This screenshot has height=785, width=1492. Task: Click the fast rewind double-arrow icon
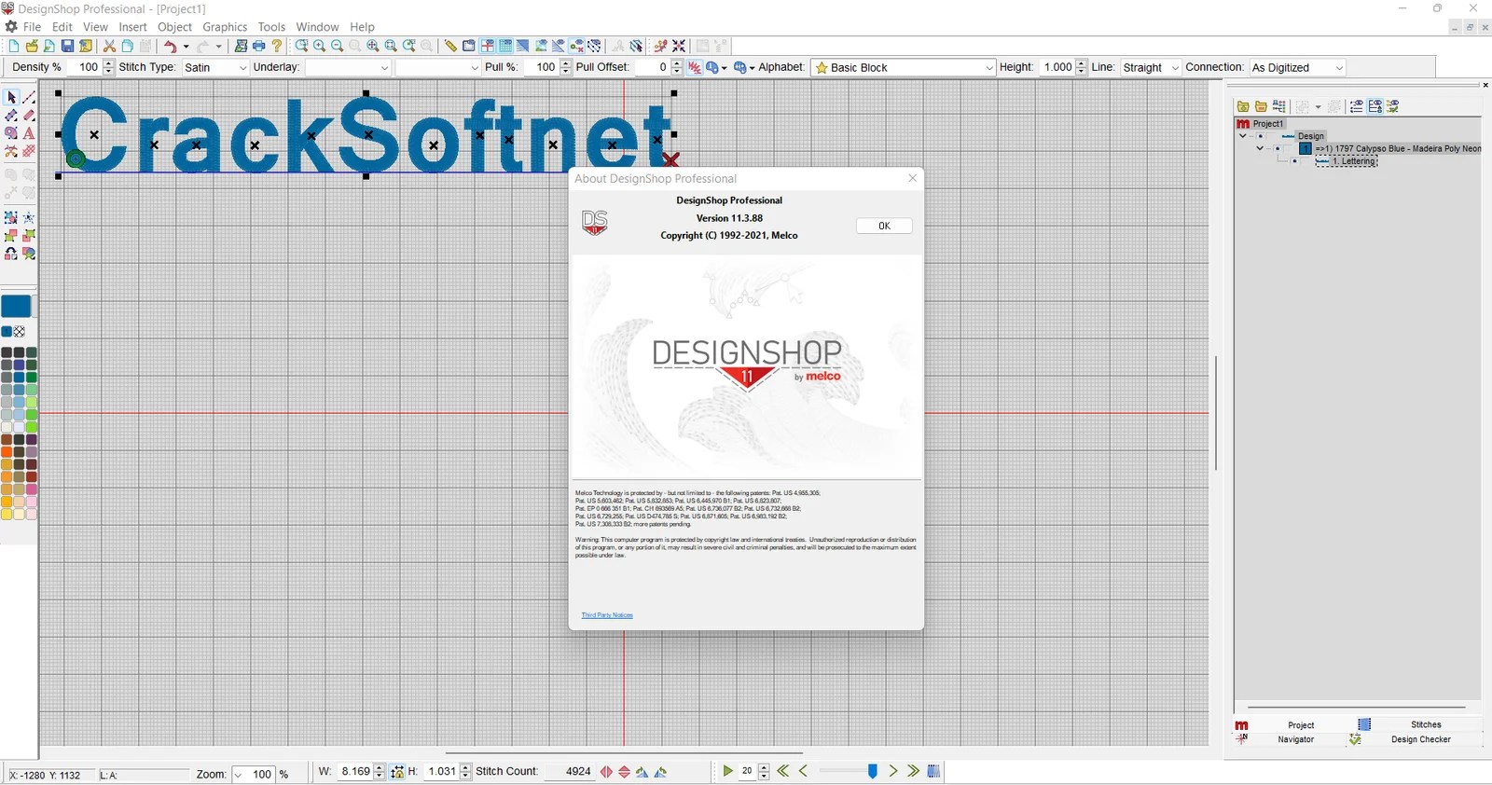[783, 771]
